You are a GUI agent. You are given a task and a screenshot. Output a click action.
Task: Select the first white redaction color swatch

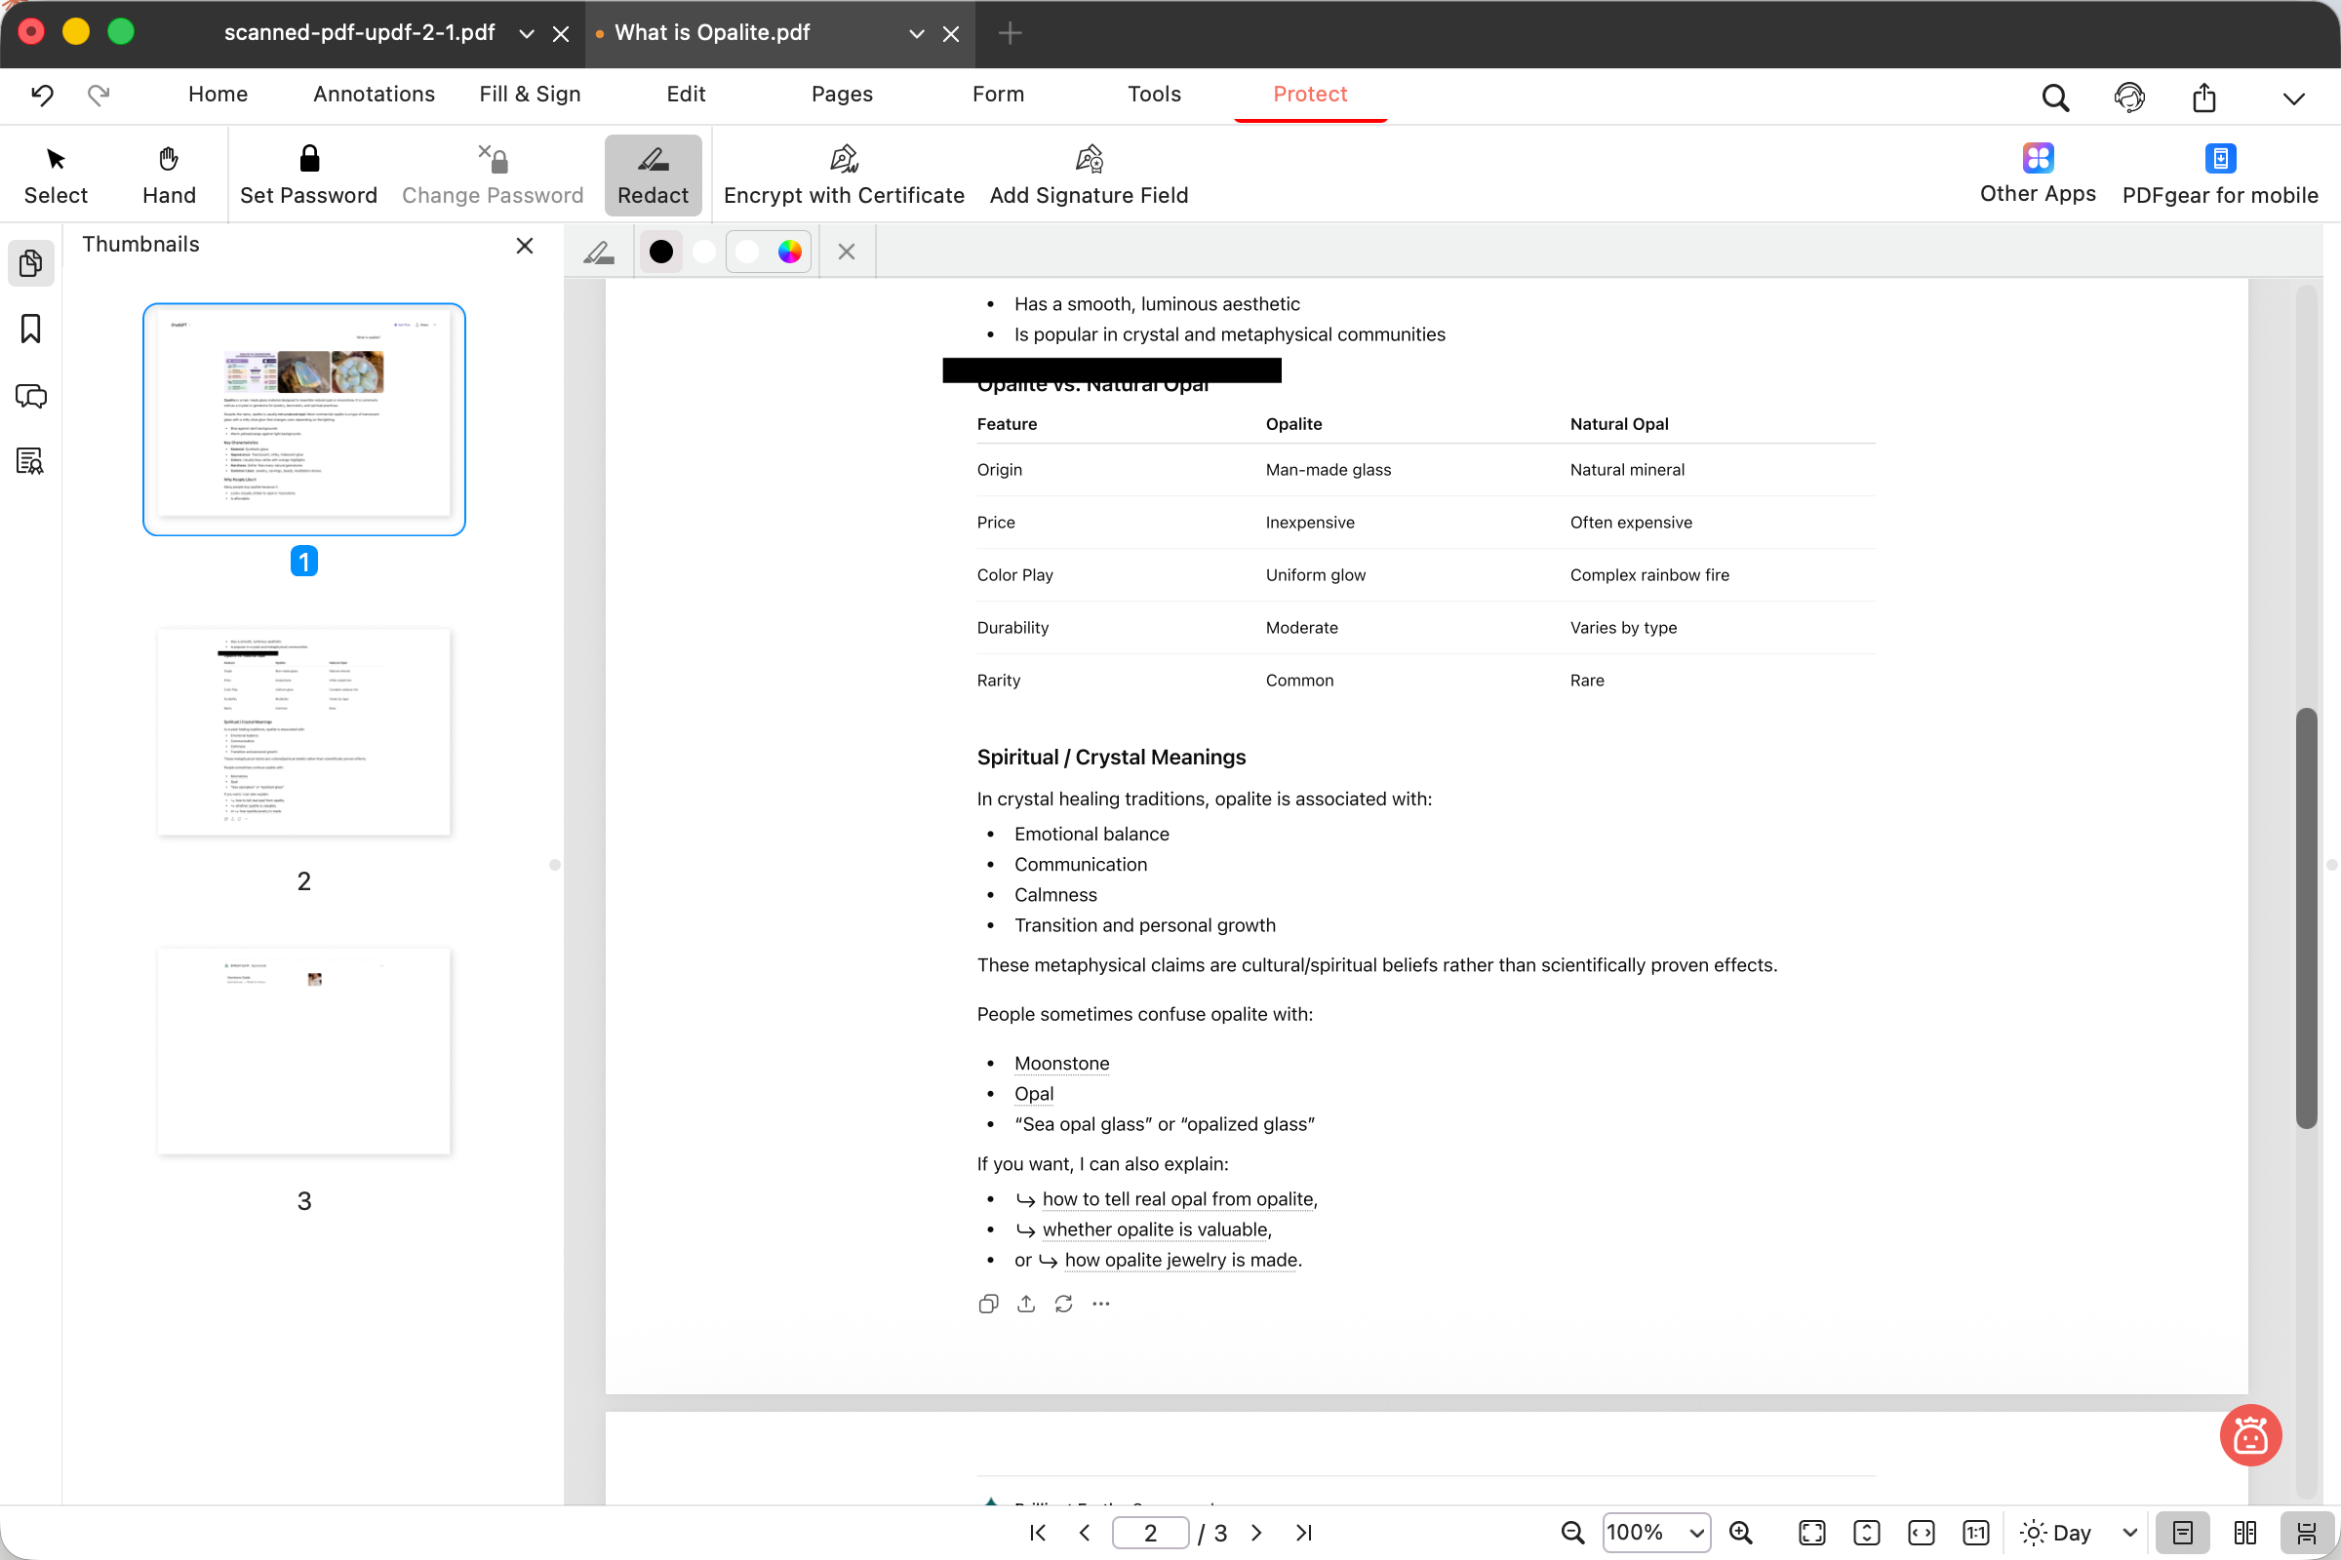pos(703,252)
